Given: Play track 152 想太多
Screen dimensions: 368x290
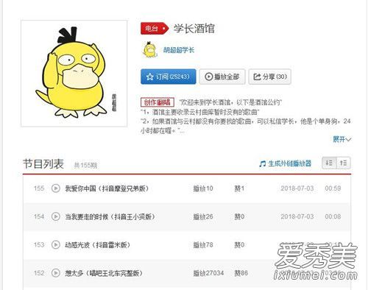Looking at the screenshot, I should (x=56, y=273).
